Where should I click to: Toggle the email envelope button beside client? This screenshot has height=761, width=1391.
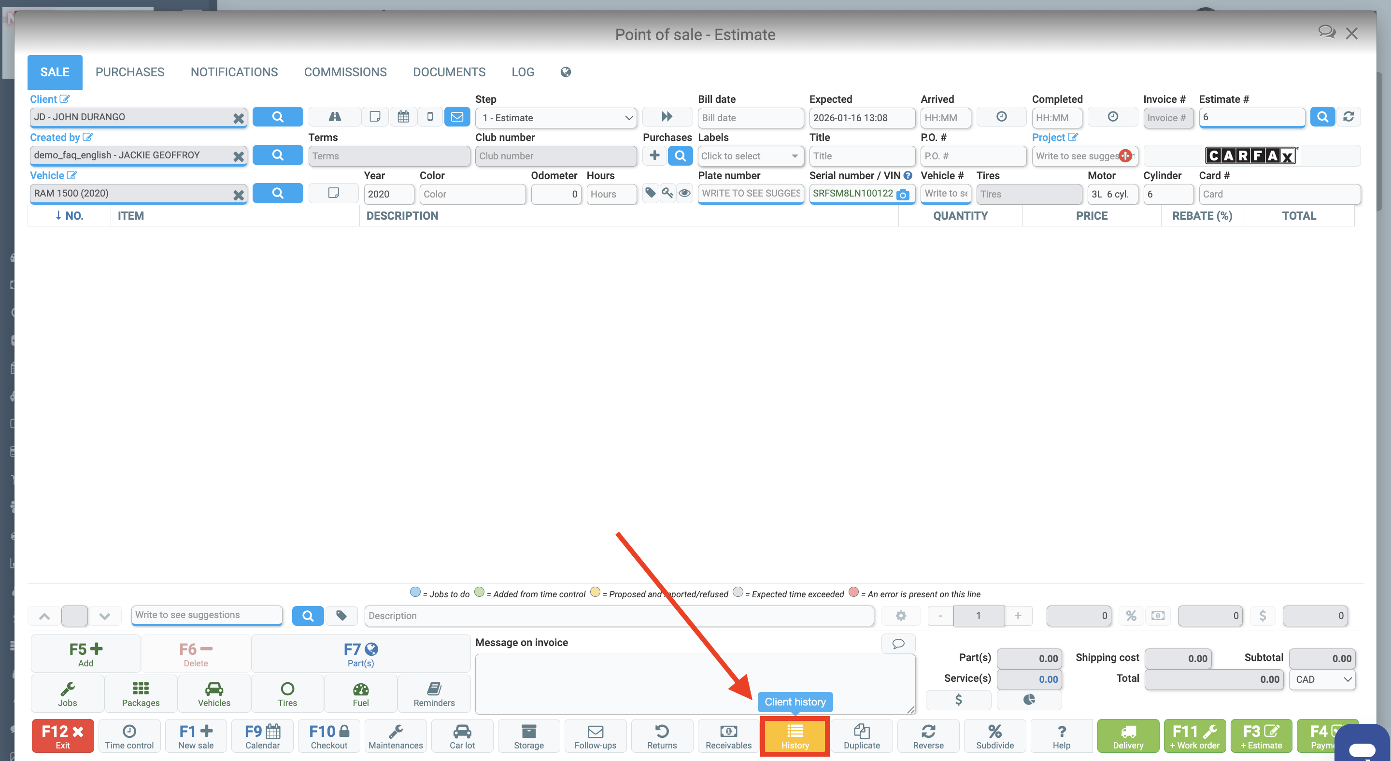click(457, 117)
